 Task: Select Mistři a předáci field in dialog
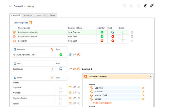coord(117,95)
